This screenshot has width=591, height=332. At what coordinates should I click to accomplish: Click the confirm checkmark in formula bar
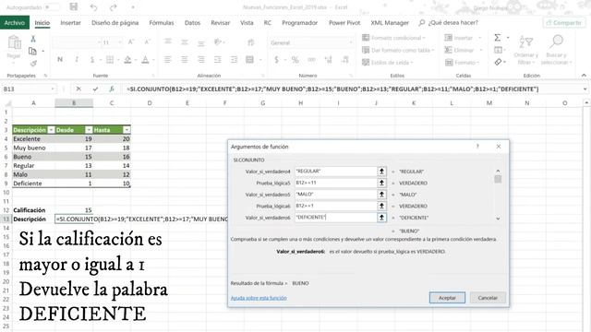pyautogui.click(x=95, y=89)
